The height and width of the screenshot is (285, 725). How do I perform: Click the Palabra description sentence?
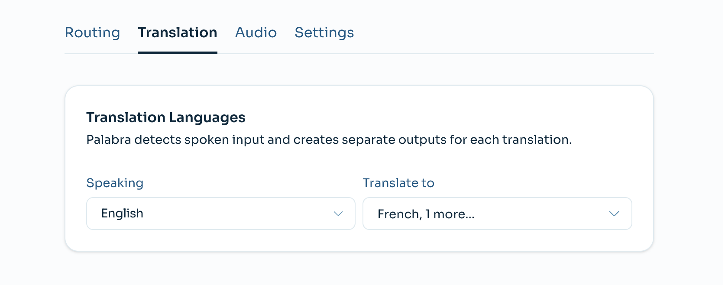[x=329, y=140]
